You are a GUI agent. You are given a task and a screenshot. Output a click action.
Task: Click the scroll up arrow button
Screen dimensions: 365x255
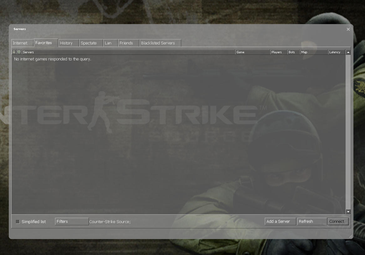[x=348, y=52]
